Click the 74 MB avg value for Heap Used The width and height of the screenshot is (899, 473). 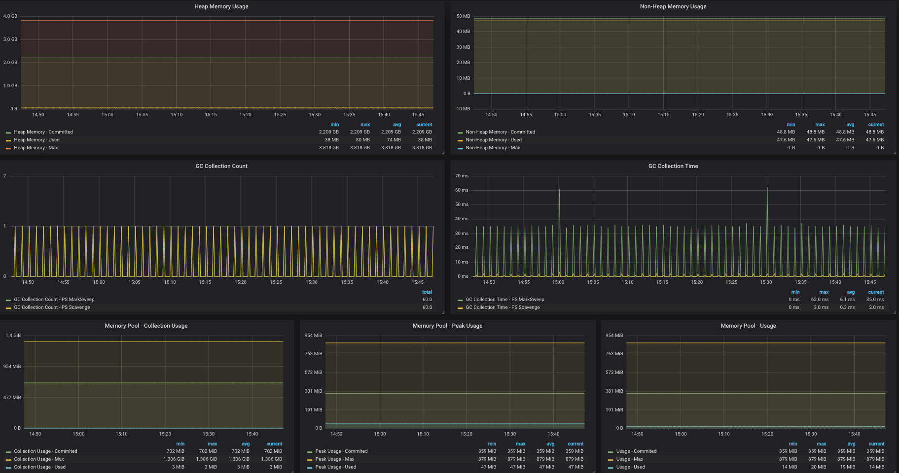[x=394, y=140]
